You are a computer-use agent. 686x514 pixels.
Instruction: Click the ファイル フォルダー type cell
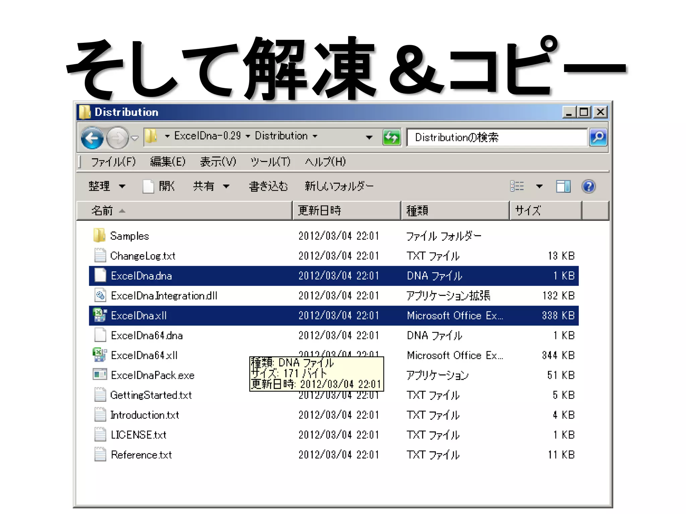click(x=444, y=236)
